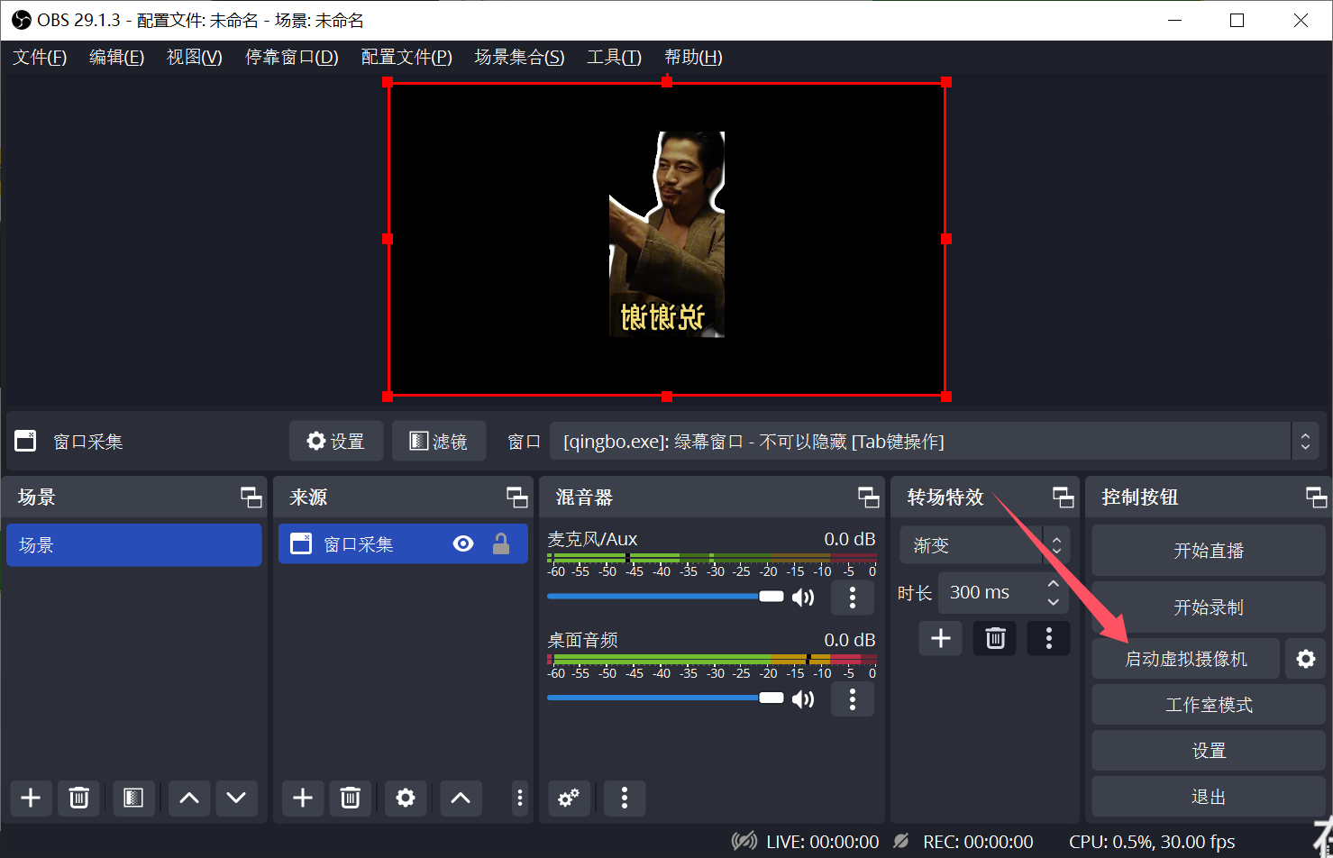Click 启动虚拟摄像机 button
Screen dimensions: 1333x858
[1186, 659]
